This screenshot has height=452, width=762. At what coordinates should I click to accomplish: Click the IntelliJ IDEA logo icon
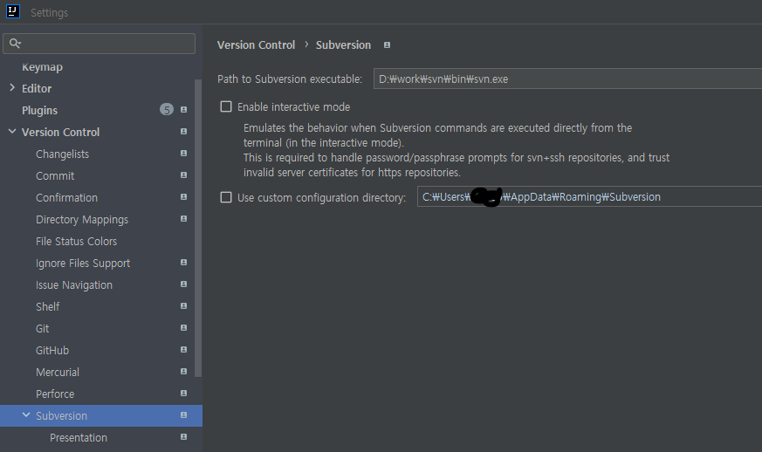(x=12, y=11)
